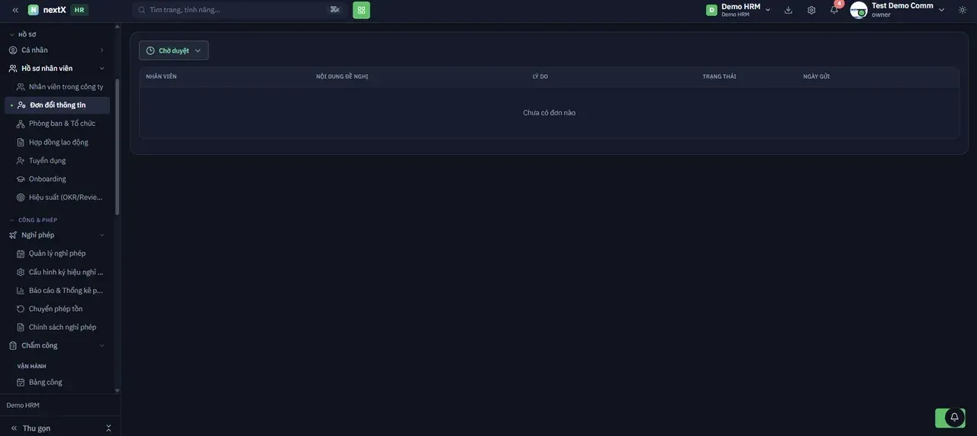Click 'NỘI DUNG ĐỀ NGHỊ' column header

pos(342,76)
